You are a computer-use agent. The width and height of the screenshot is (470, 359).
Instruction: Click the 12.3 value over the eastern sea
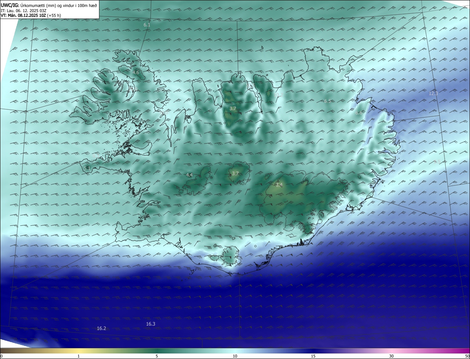[434, 94]
